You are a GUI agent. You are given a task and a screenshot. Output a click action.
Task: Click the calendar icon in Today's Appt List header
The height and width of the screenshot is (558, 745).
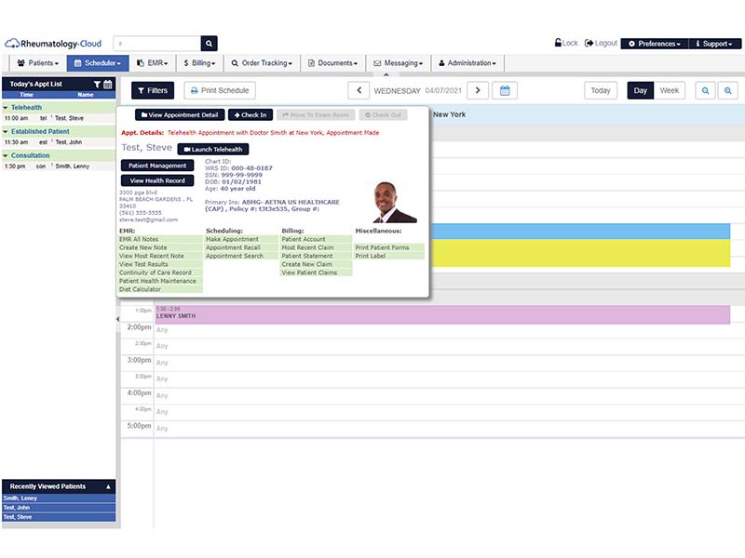108,84
